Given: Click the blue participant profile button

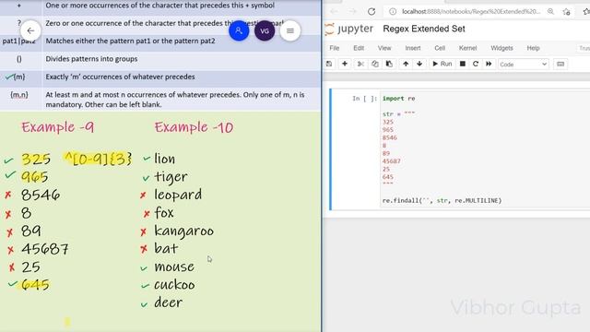Looking at the screenshot, I should pos(239,30).
